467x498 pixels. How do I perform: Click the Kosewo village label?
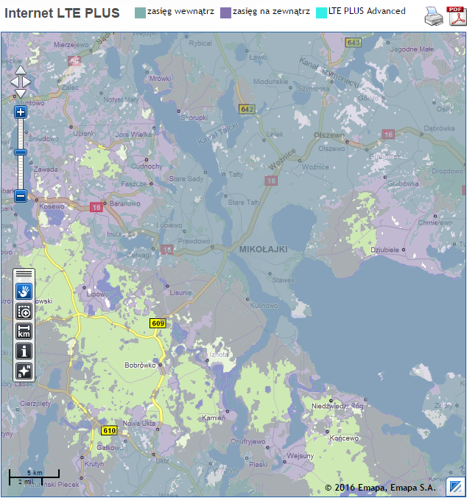(x=52, y=206)
